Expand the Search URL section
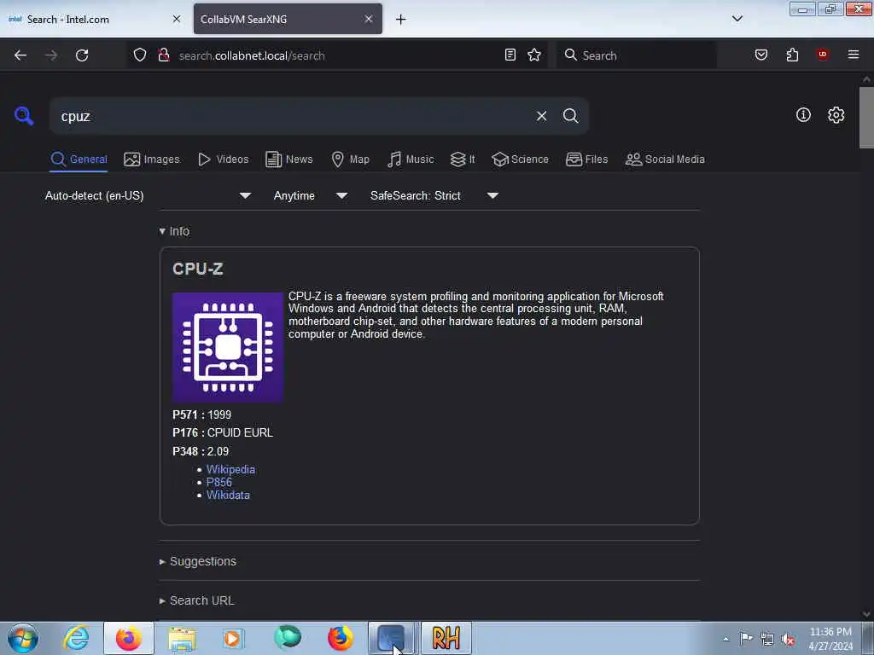 point(197,600)
